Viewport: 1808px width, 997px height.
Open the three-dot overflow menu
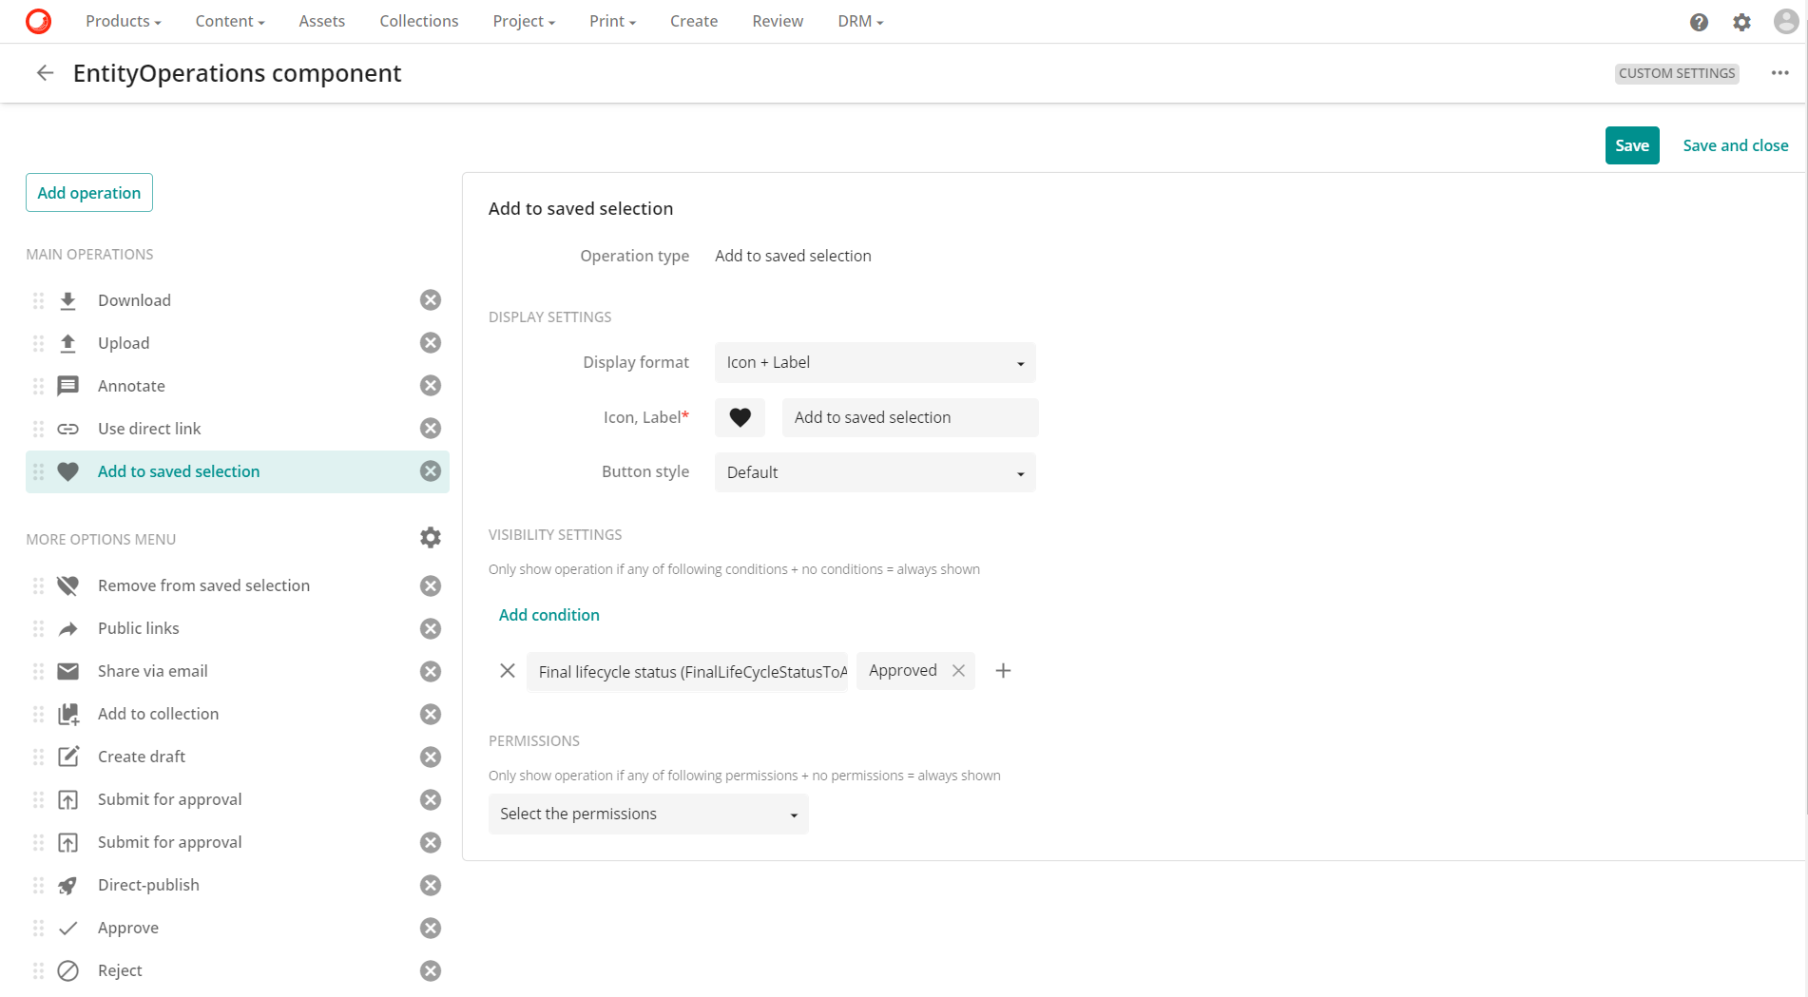click(1779, 73)
